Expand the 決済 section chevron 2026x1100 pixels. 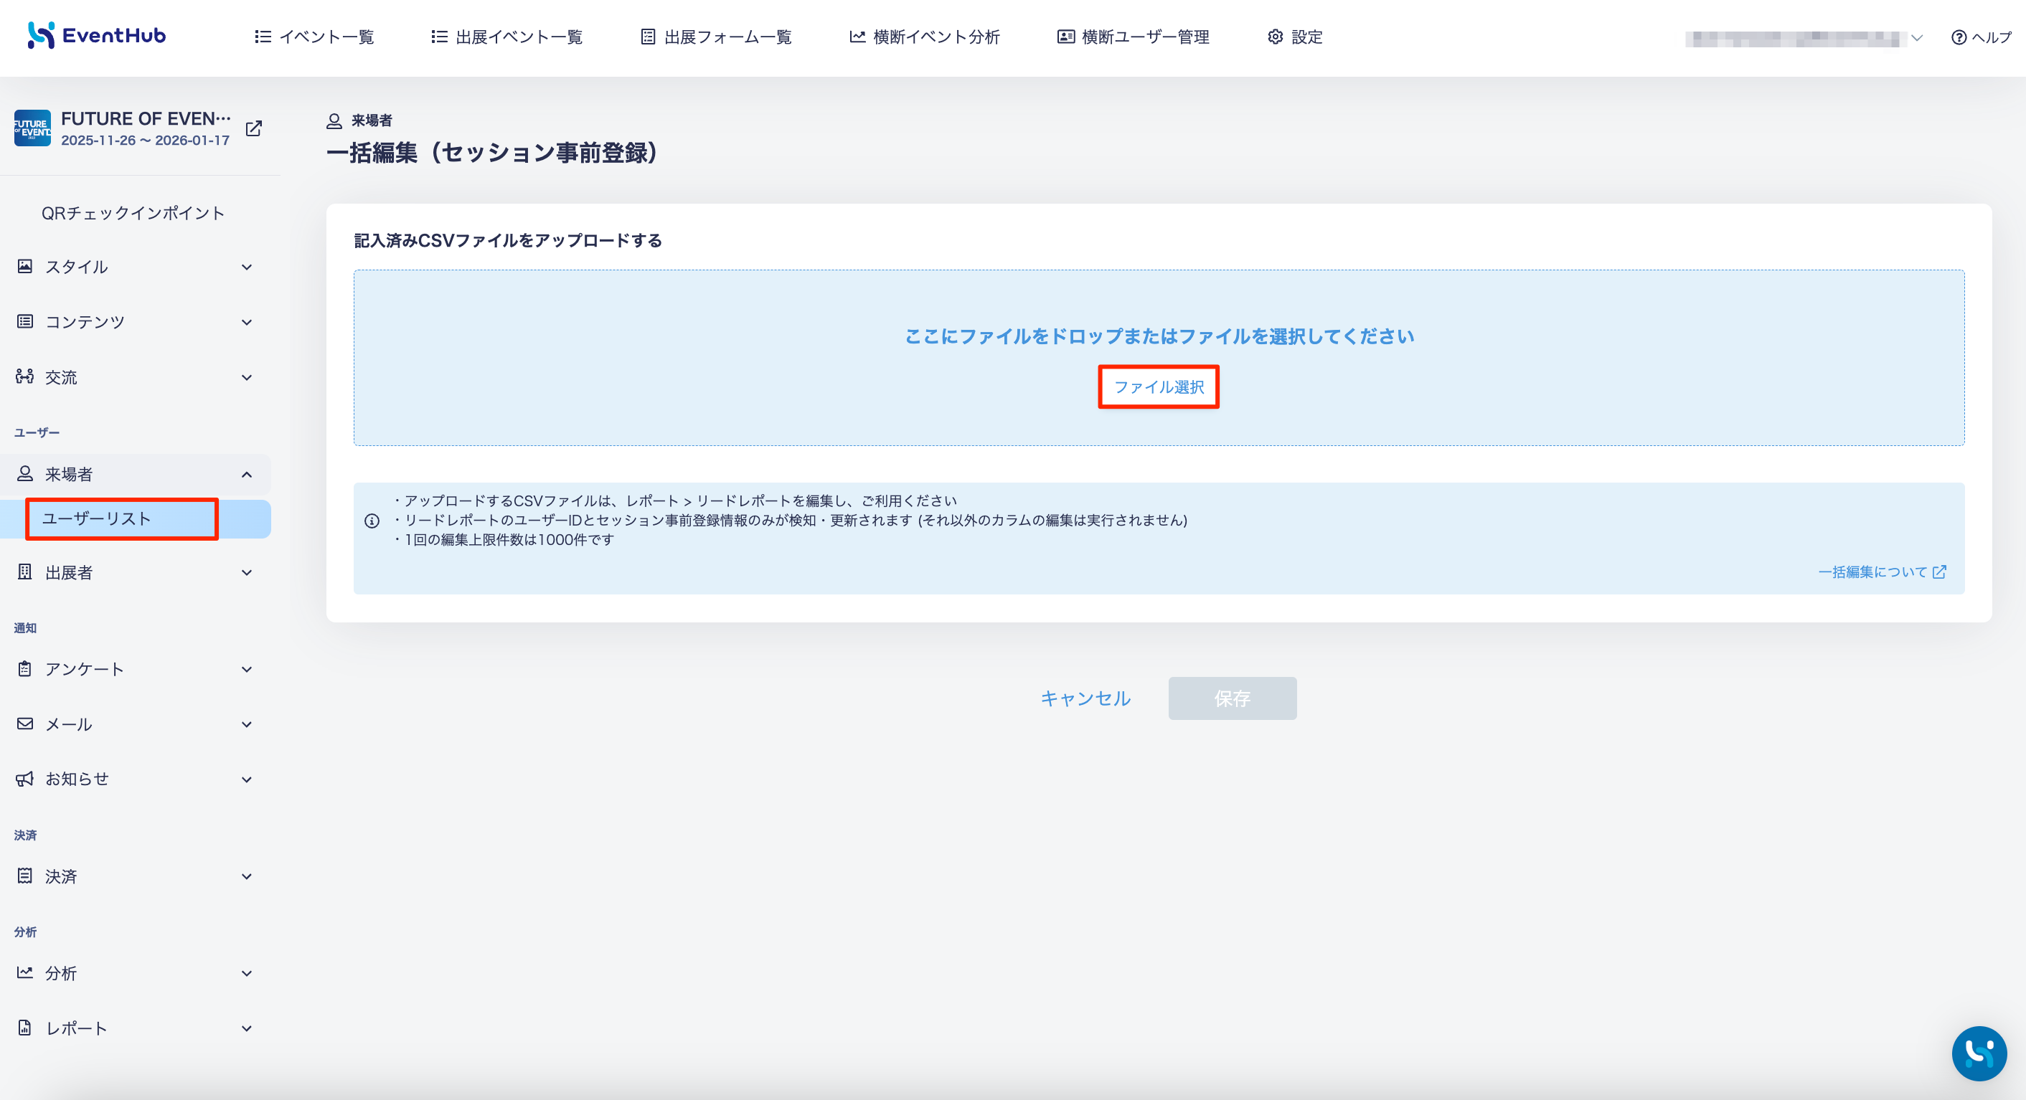point(247,877)
